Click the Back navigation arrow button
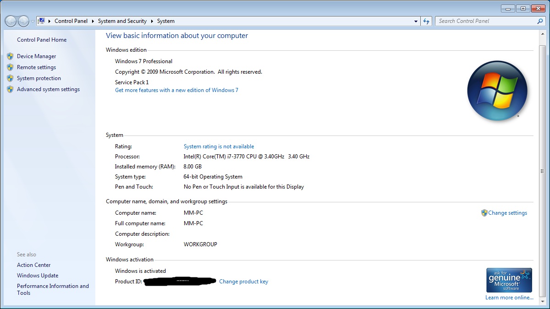Image resolution: width=550 pixels, height=309 pixels. (10, 21)
